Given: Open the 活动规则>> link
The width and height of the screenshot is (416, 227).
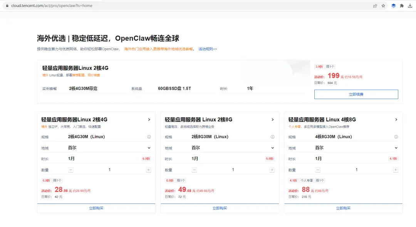Looking at the screenshot, I should tap(208, 49).
